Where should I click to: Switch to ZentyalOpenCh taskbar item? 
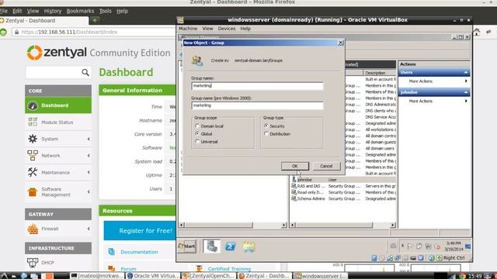[x=209, y=276]
